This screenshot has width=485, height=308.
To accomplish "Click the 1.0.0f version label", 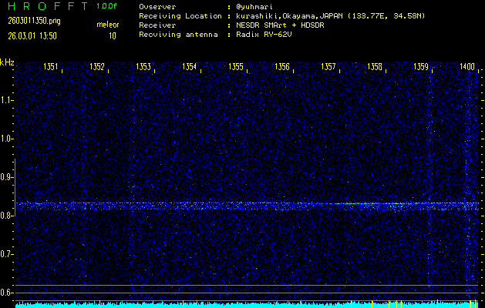I will tap(107, 5).
